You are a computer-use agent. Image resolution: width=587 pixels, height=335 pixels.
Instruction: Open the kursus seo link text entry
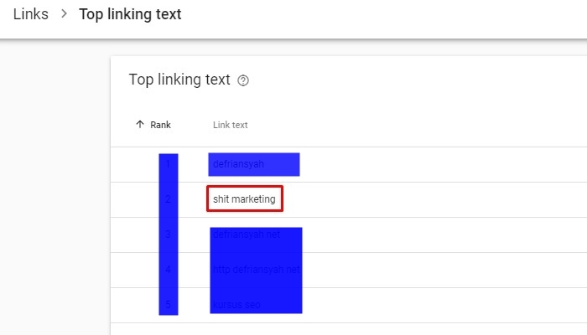point(236,305)
